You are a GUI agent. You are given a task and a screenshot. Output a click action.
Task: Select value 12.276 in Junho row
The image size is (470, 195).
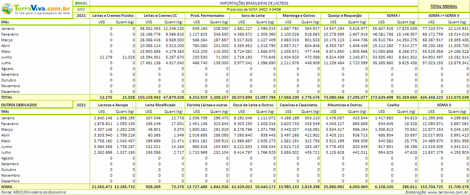(106, 57)
